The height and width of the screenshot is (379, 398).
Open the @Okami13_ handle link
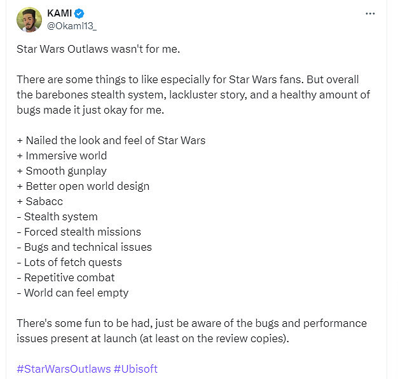[x=72, y=25]
